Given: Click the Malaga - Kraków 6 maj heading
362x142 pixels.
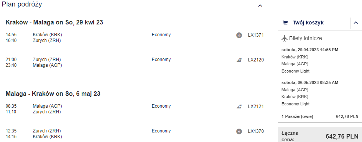Looking at the screenshot, I should (x=53, y=94).
